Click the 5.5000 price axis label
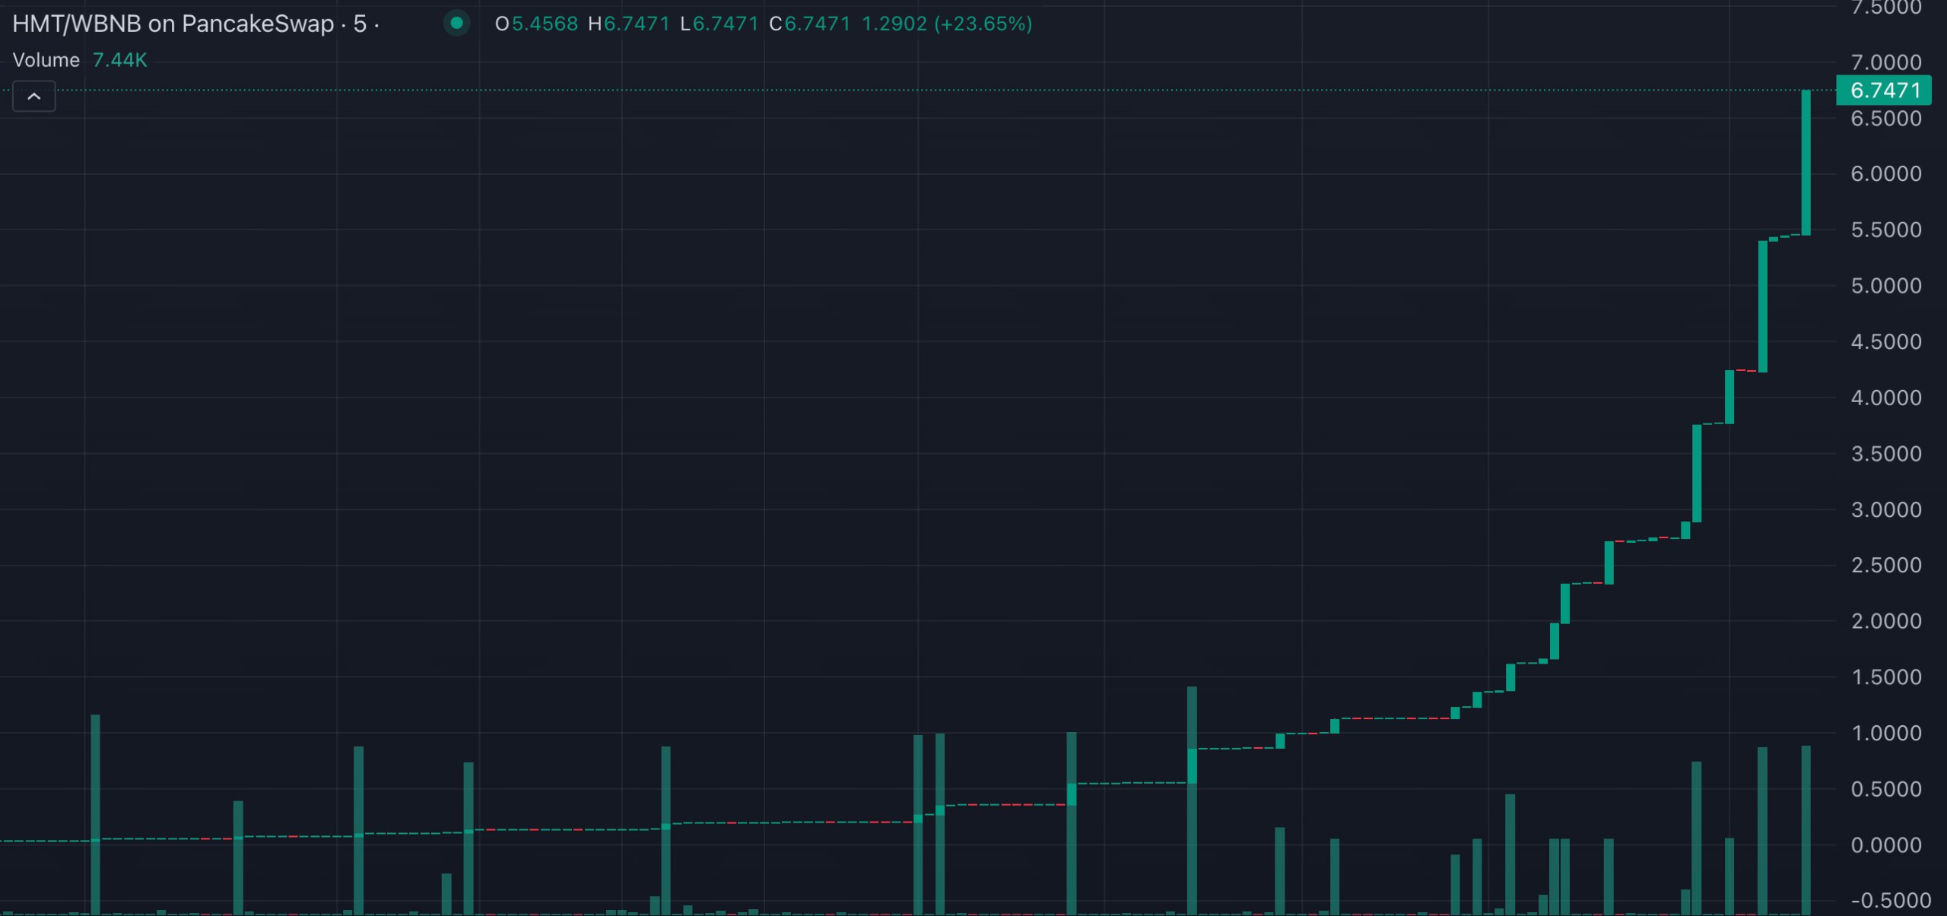Viewport: 1947px width, 916px height. (1886, 230)
